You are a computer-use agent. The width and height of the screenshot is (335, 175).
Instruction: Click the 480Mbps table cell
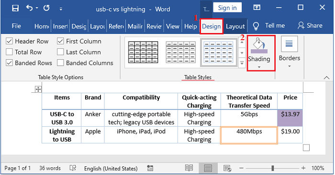(249, 135)
